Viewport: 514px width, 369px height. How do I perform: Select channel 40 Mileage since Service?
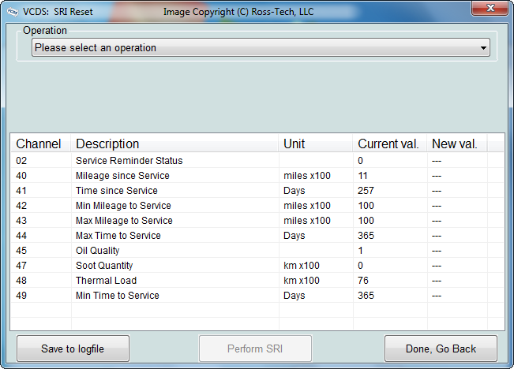pos(122,176)
